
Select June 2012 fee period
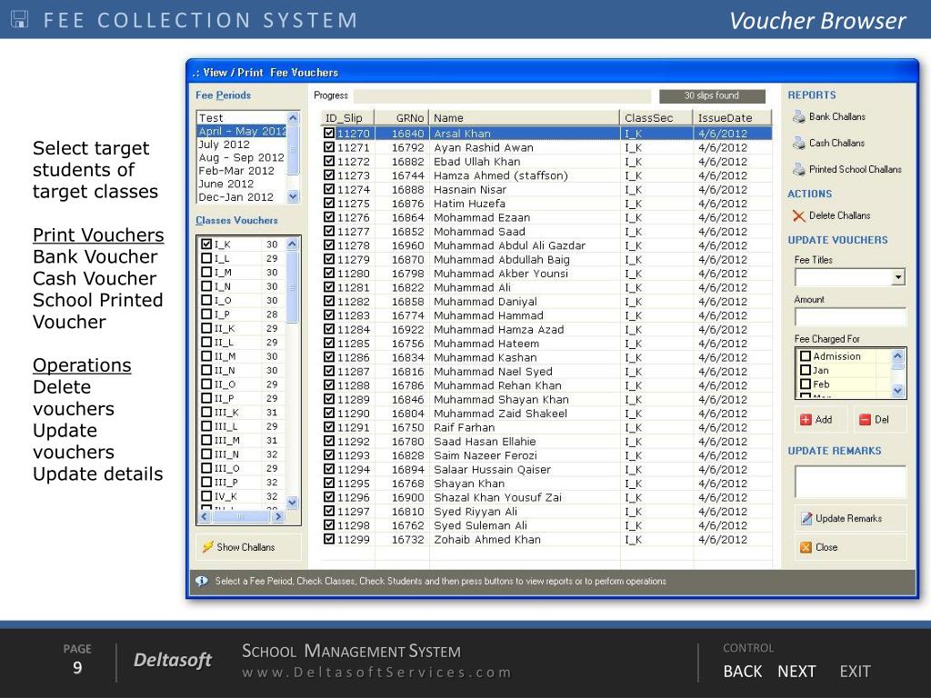[x=242, y=184]
